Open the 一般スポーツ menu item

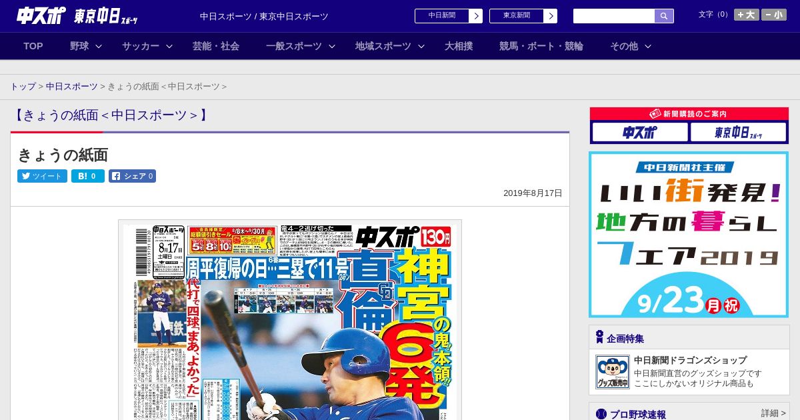[294, 46]
